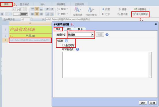Click the 排序 sort tool
The height and width of the screenshot is (107, 159).
click(x=122, y=9)
